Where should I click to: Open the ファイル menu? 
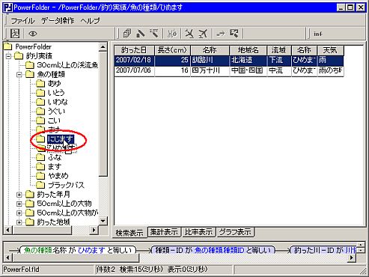22,20
